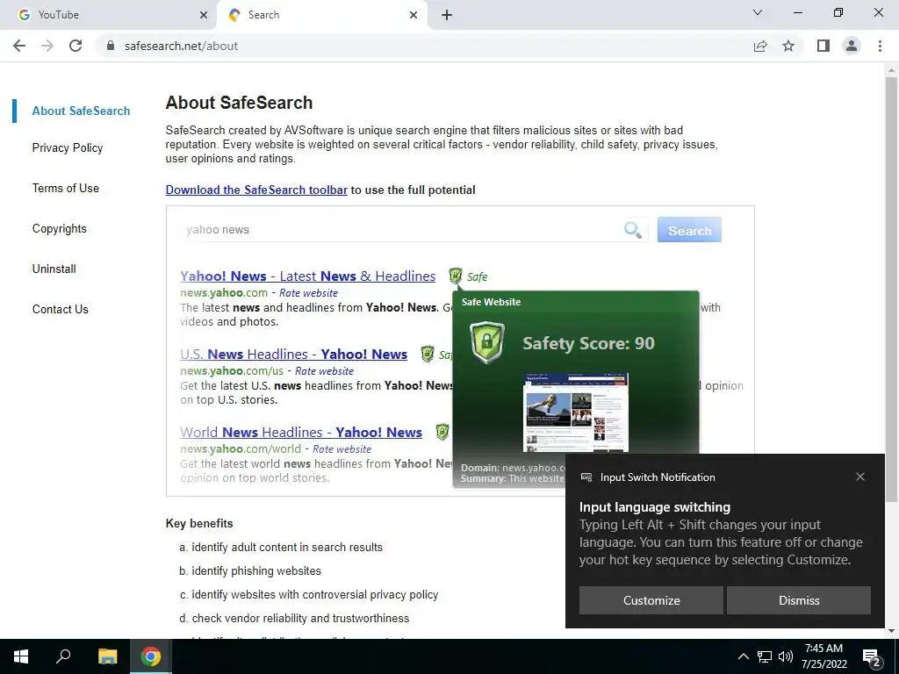This screenshot has height=674, width=899.
Task: Select the Search tab
Action: pyautogui.click(x=322, y=15)
